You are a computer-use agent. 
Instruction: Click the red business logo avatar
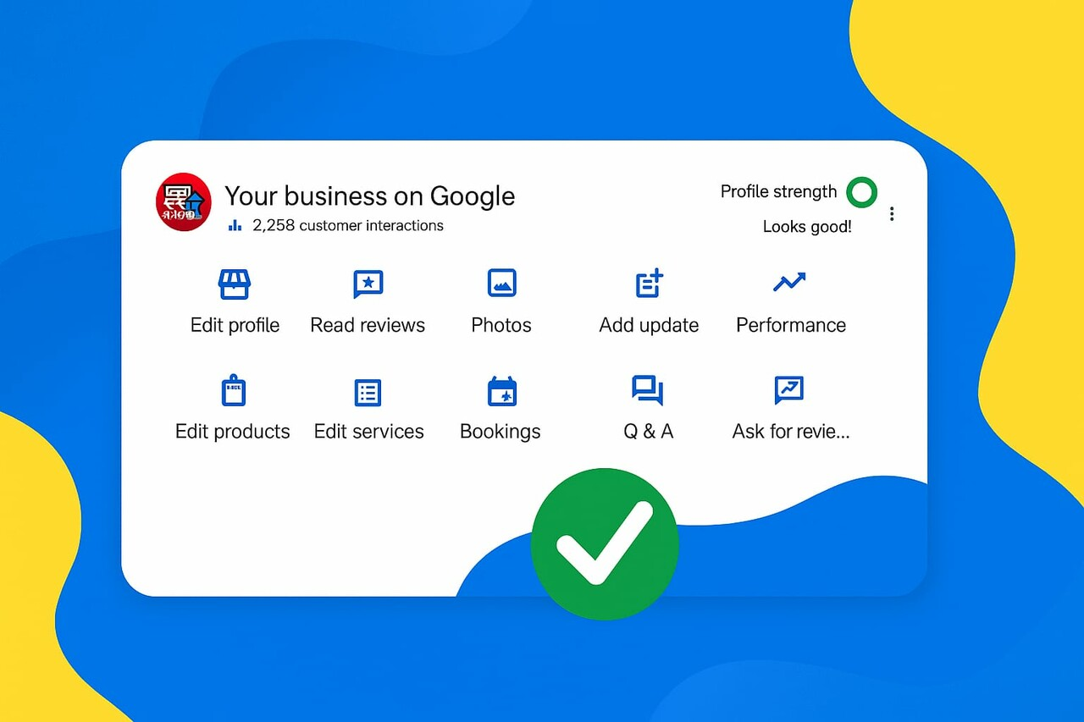[x=184, y=202]
